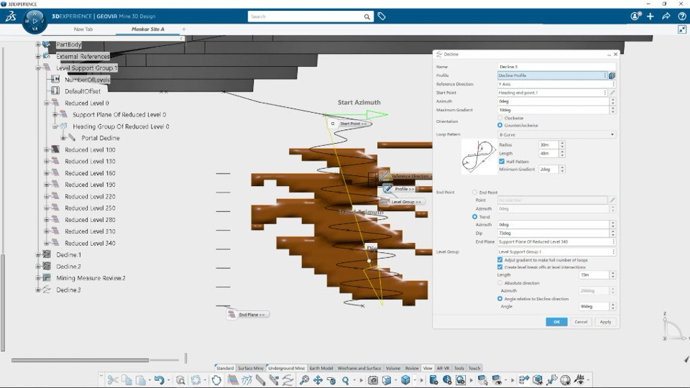Click the Abc eye annotation visibility icon
Screen dimensions: 690x388
[x=580, y=379]
